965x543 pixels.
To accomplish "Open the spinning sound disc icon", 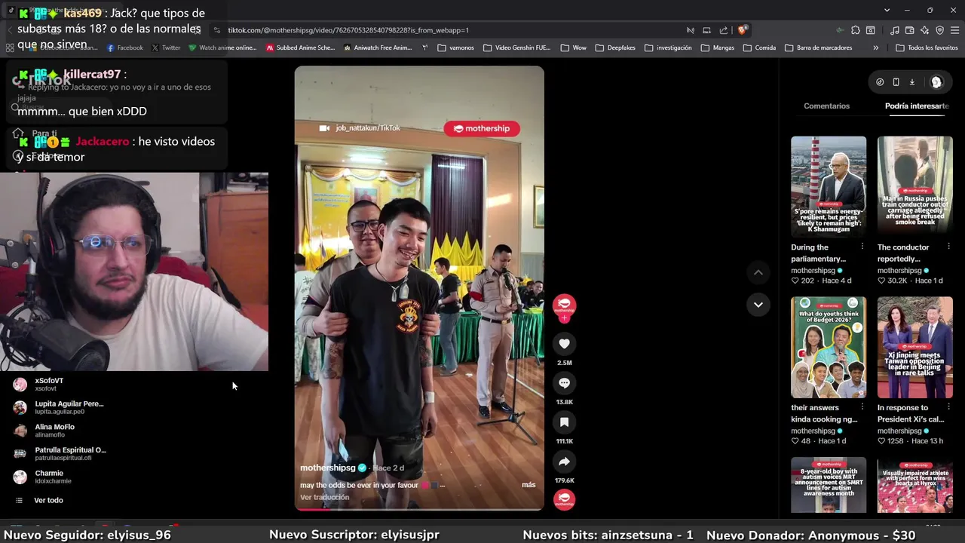I will 564,499.
